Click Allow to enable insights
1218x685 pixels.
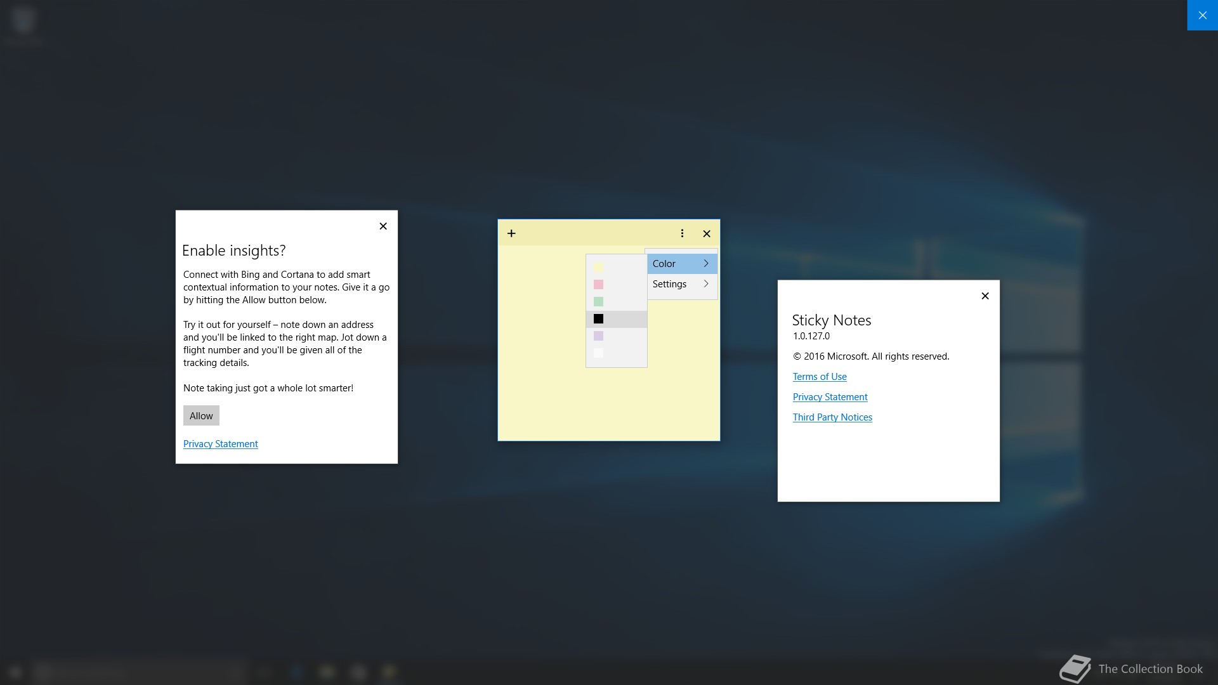[x=201, y=415]
